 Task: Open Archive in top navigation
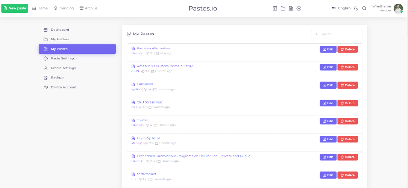[88, 8]
